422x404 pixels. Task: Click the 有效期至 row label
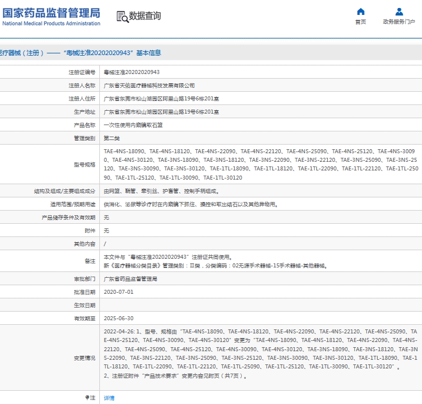[84, 318]
